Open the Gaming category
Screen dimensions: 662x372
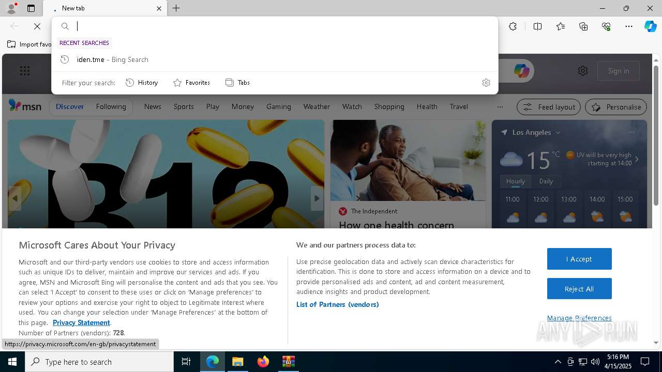(x=279, y=106)
